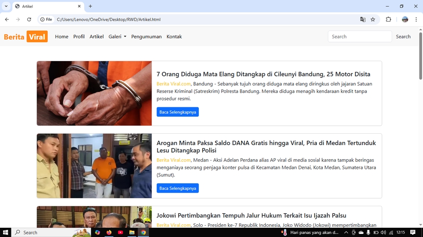Screen dimensions: 423x237
Task: Open Chrome's three-dot menu
Action: tap(416, 19)
